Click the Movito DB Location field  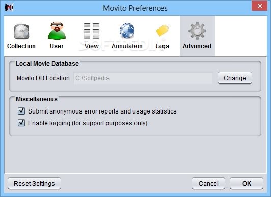pos(143,78)
